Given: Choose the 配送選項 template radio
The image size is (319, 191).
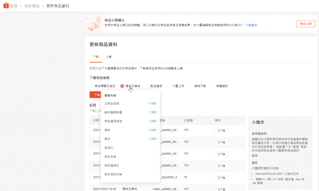Looking at the screenshot, I should pyautogui.click(x=147, y=86).
